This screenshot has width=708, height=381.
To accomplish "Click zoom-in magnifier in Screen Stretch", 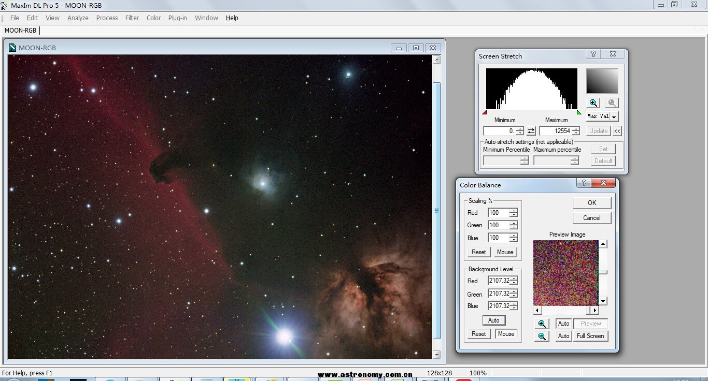I will tap(593, 103).
